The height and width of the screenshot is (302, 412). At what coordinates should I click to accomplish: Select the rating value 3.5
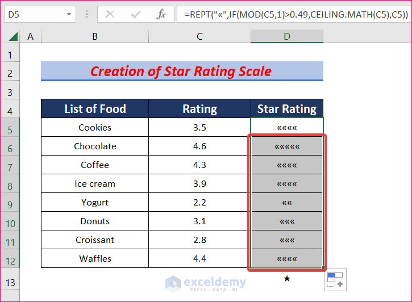click(199, 127)
